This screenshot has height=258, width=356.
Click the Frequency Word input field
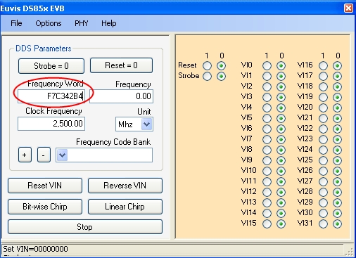click(51, 96)
